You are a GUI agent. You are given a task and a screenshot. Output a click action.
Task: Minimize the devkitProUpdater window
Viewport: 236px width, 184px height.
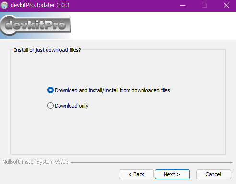[x=183, y=5]
